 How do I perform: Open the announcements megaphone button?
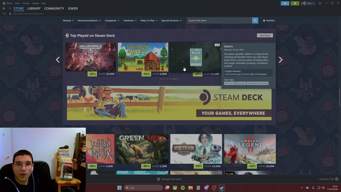[285, 3]
